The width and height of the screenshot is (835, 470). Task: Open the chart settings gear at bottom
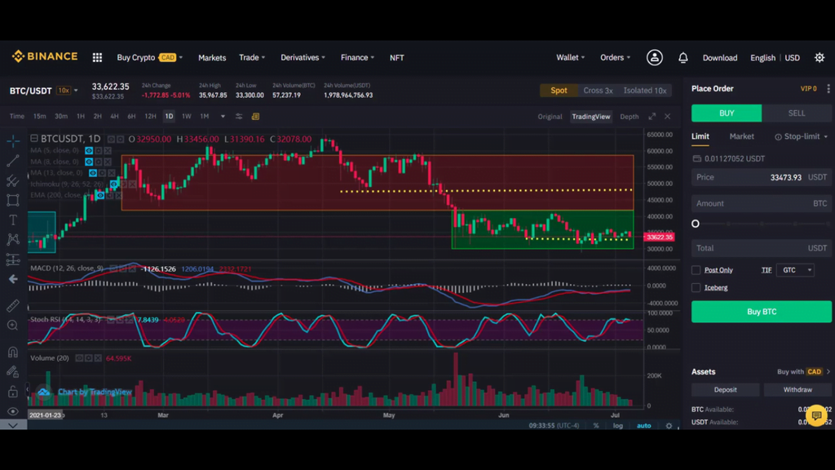point(669,426)
